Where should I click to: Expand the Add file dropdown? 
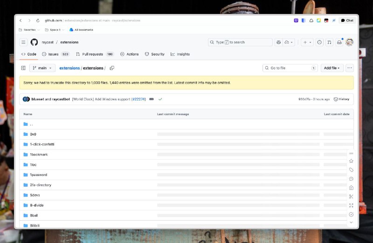[x=332, y=68]
